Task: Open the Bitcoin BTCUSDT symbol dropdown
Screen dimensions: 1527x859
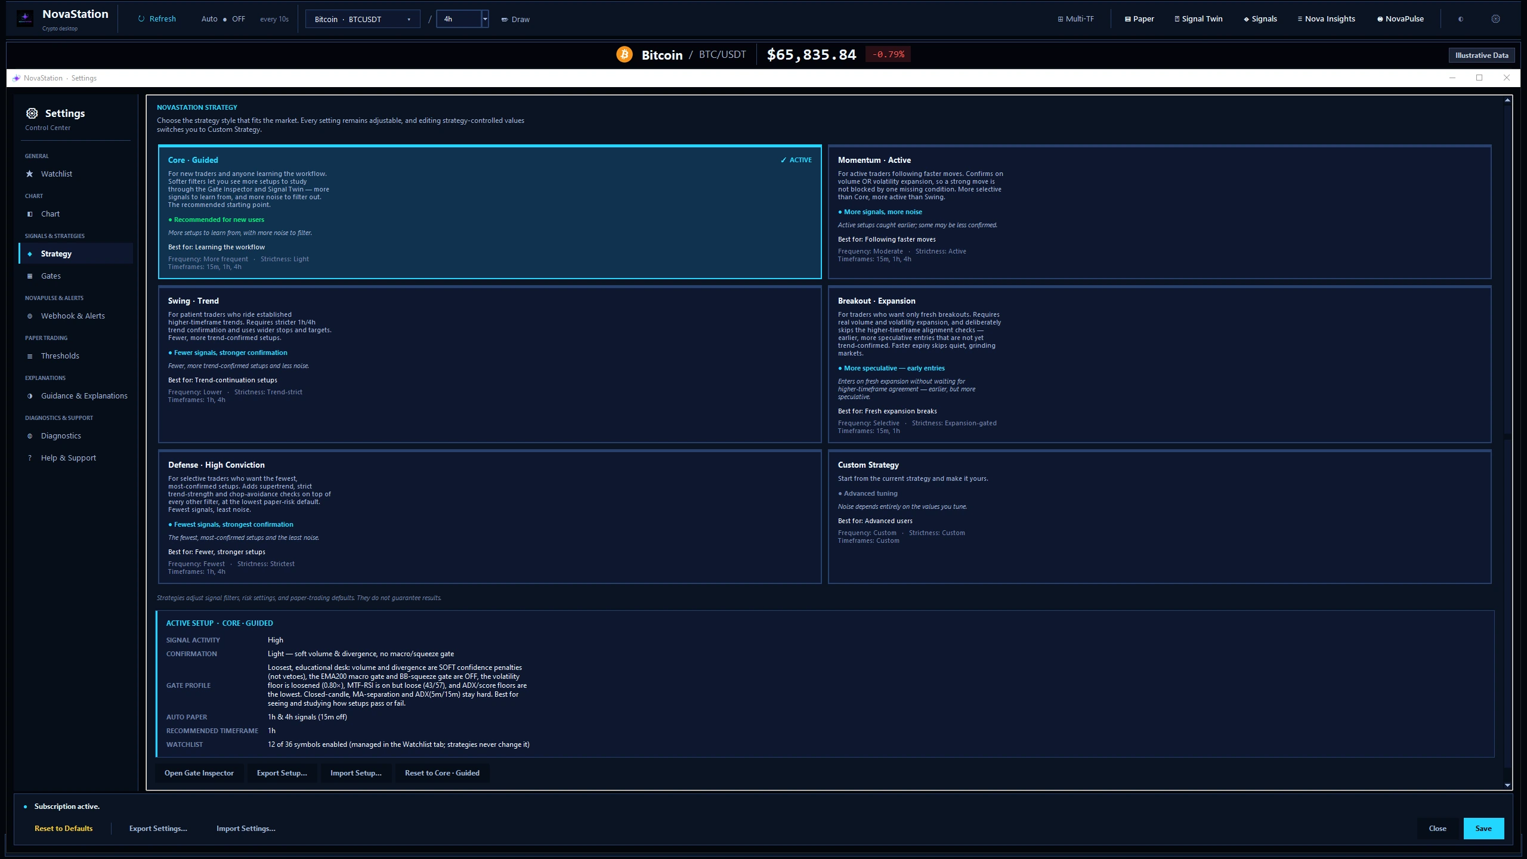Action: click(x=363, y=19)
